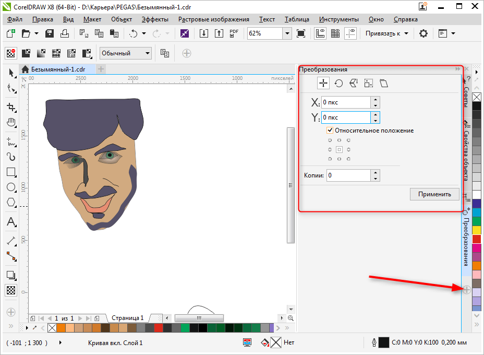
Task: Activate the Pan hand tool
Action: coord(11,123)
